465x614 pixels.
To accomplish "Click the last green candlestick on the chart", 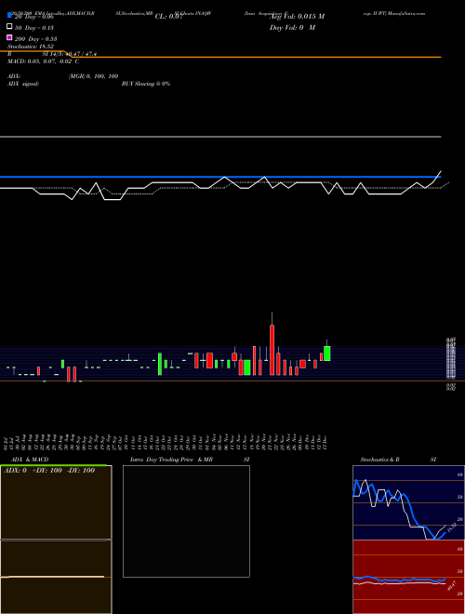I will [x=326, y=354].
